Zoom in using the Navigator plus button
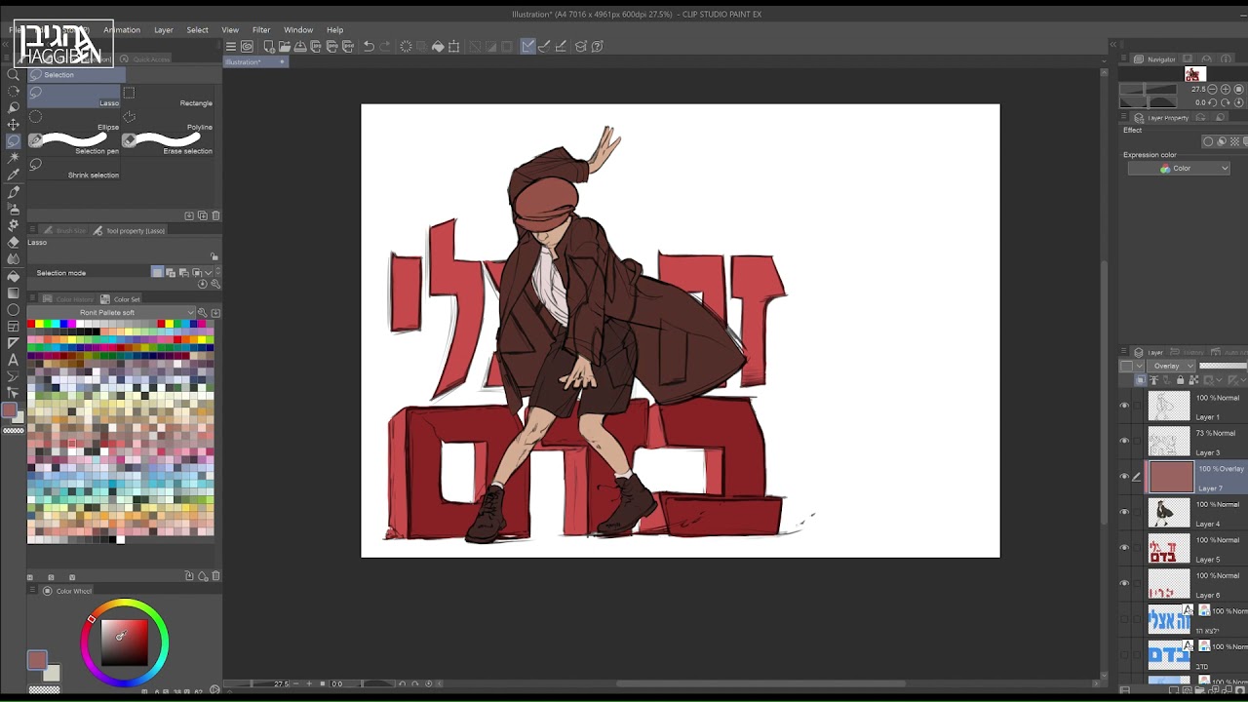 point(1226,89)
